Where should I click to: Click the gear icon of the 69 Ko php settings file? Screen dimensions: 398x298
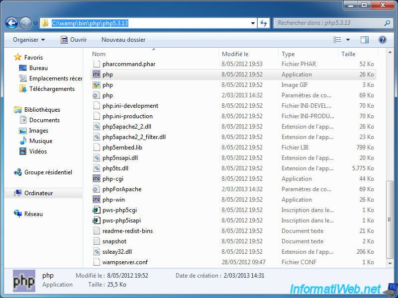tap(97, 95)
